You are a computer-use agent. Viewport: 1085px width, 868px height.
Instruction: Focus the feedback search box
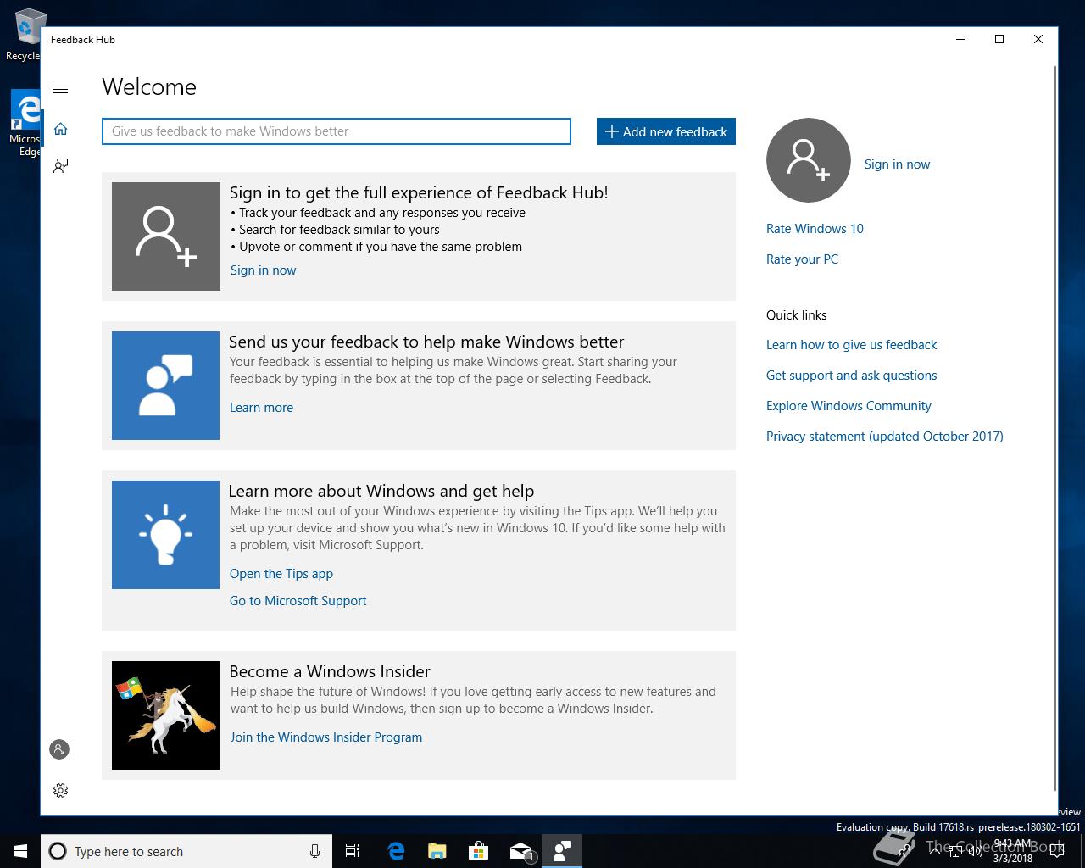[337, 131]
